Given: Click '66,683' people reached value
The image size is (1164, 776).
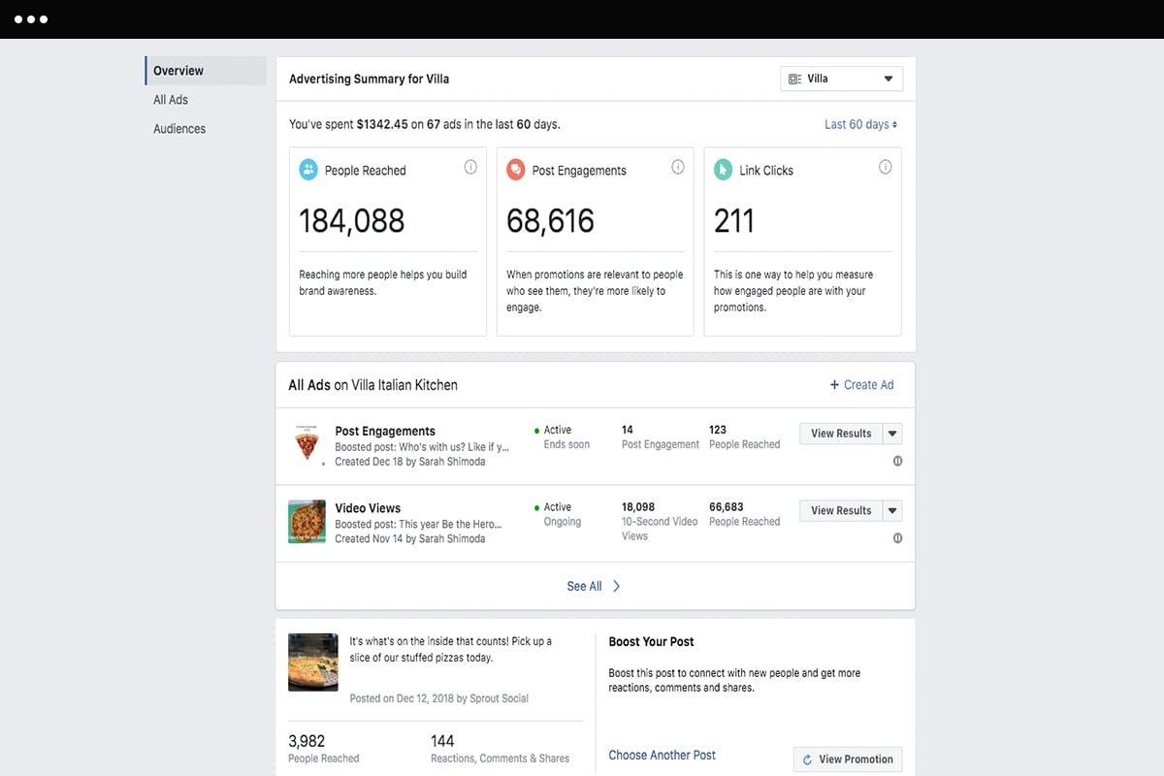Looking at the screenshot, I should [x=727, y=507].
